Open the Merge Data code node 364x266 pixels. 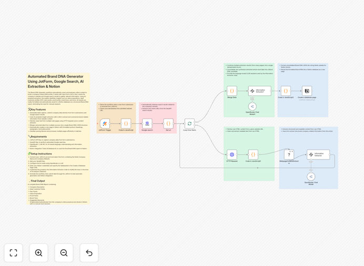[232, 91]
